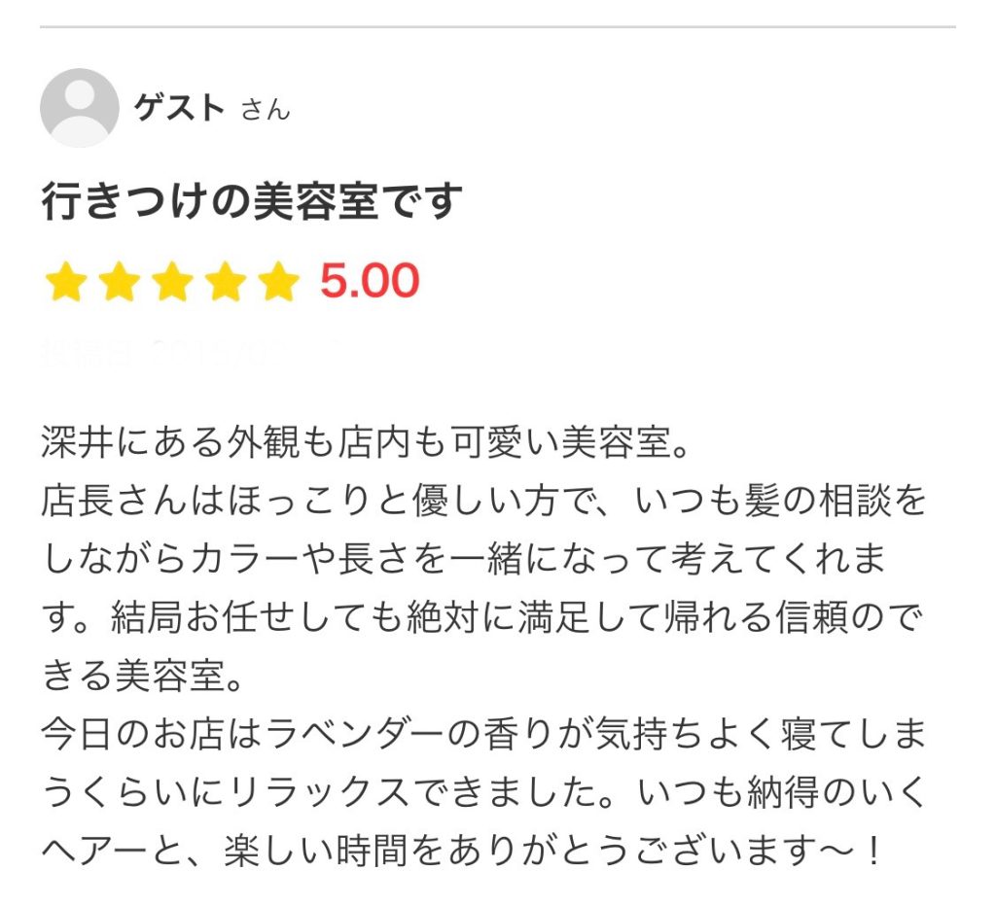Click the horizontal divider above the review
The width and height of the screenshot is (996, 905).
(x=498, y=26)
